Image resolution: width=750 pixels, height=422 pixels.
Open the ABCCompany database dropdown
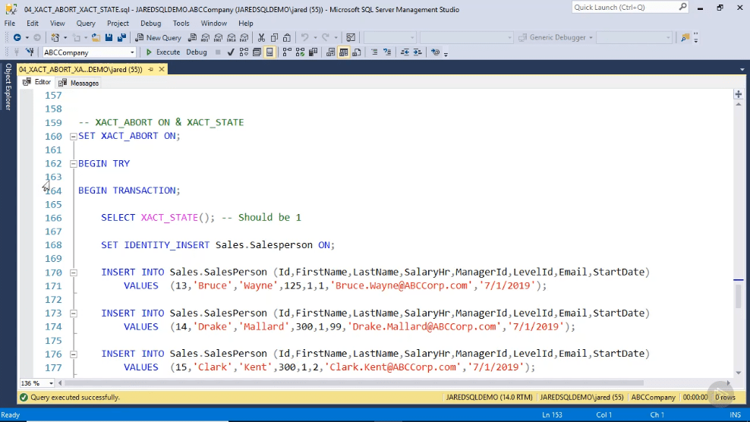tap(132, 52)
